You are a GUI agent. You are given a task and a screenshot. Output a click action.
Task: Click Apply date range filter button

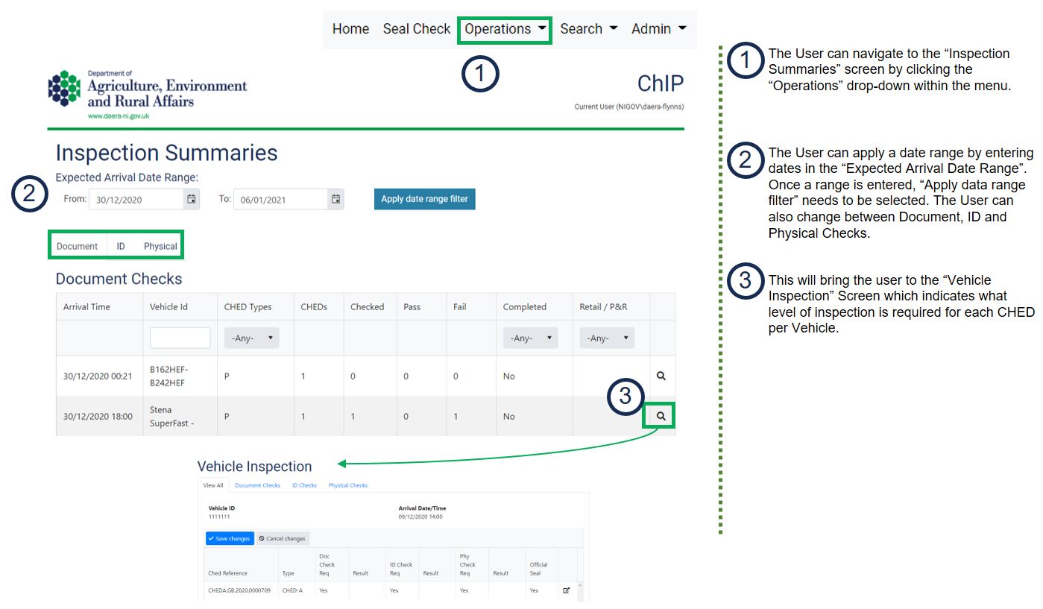(x=423, y=199)
